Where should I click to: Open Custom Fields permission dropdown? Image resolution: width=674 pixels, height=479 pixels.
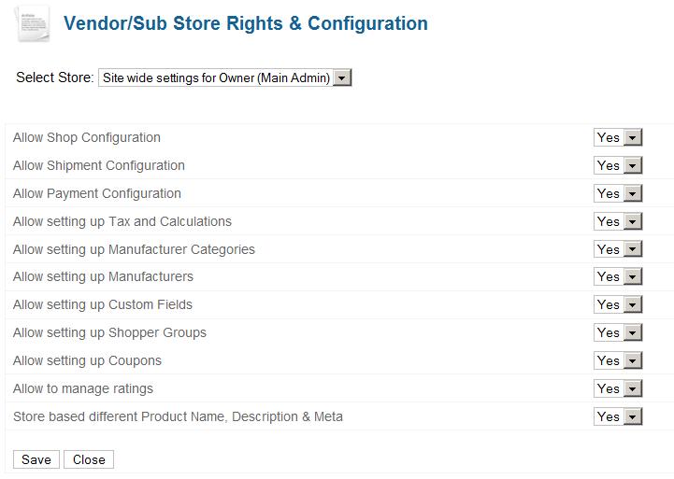pos(618,305)
